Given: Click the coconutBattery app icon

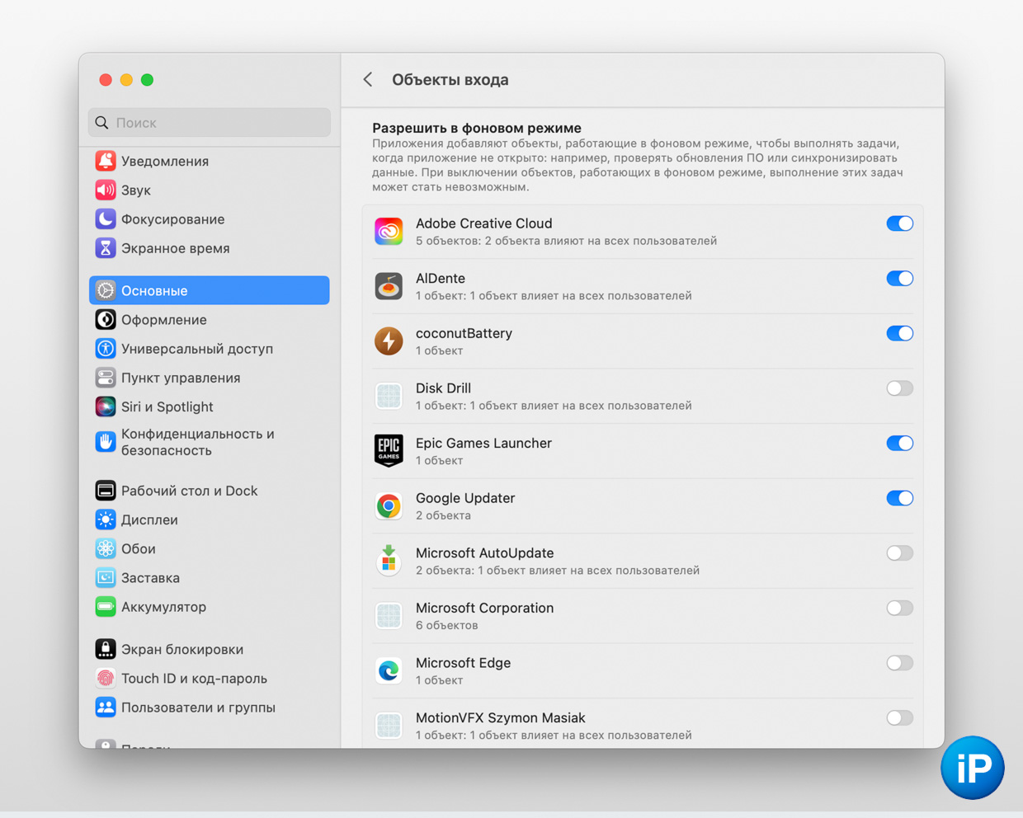Looking at the screenshot, I should 389,341.
